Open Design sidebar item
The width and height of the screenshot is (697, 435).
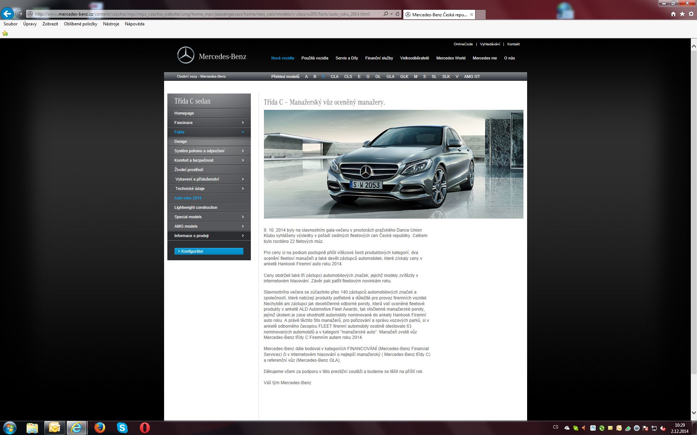209,141
